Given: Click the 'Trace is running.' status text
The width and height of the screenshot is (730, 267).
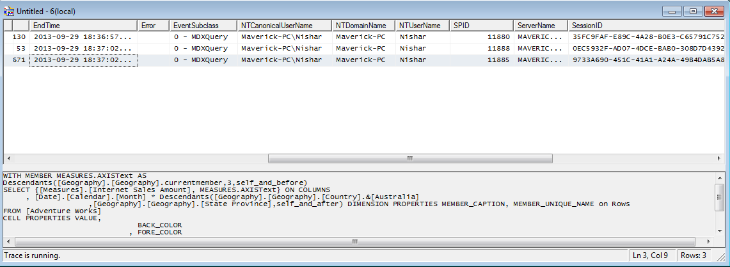Looking at the screenshot, I should (x=32, y=255).
